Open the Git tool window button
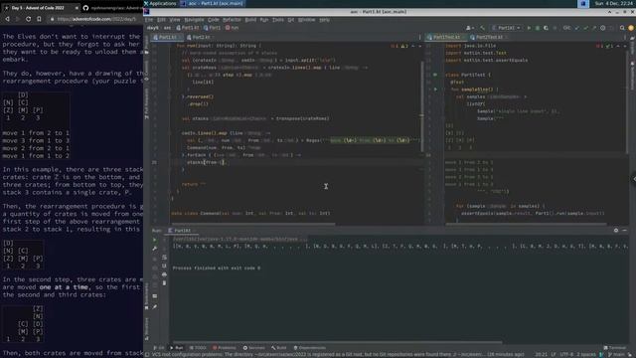Viewport: 636px width, 358px height. click(x=159, y=348)
